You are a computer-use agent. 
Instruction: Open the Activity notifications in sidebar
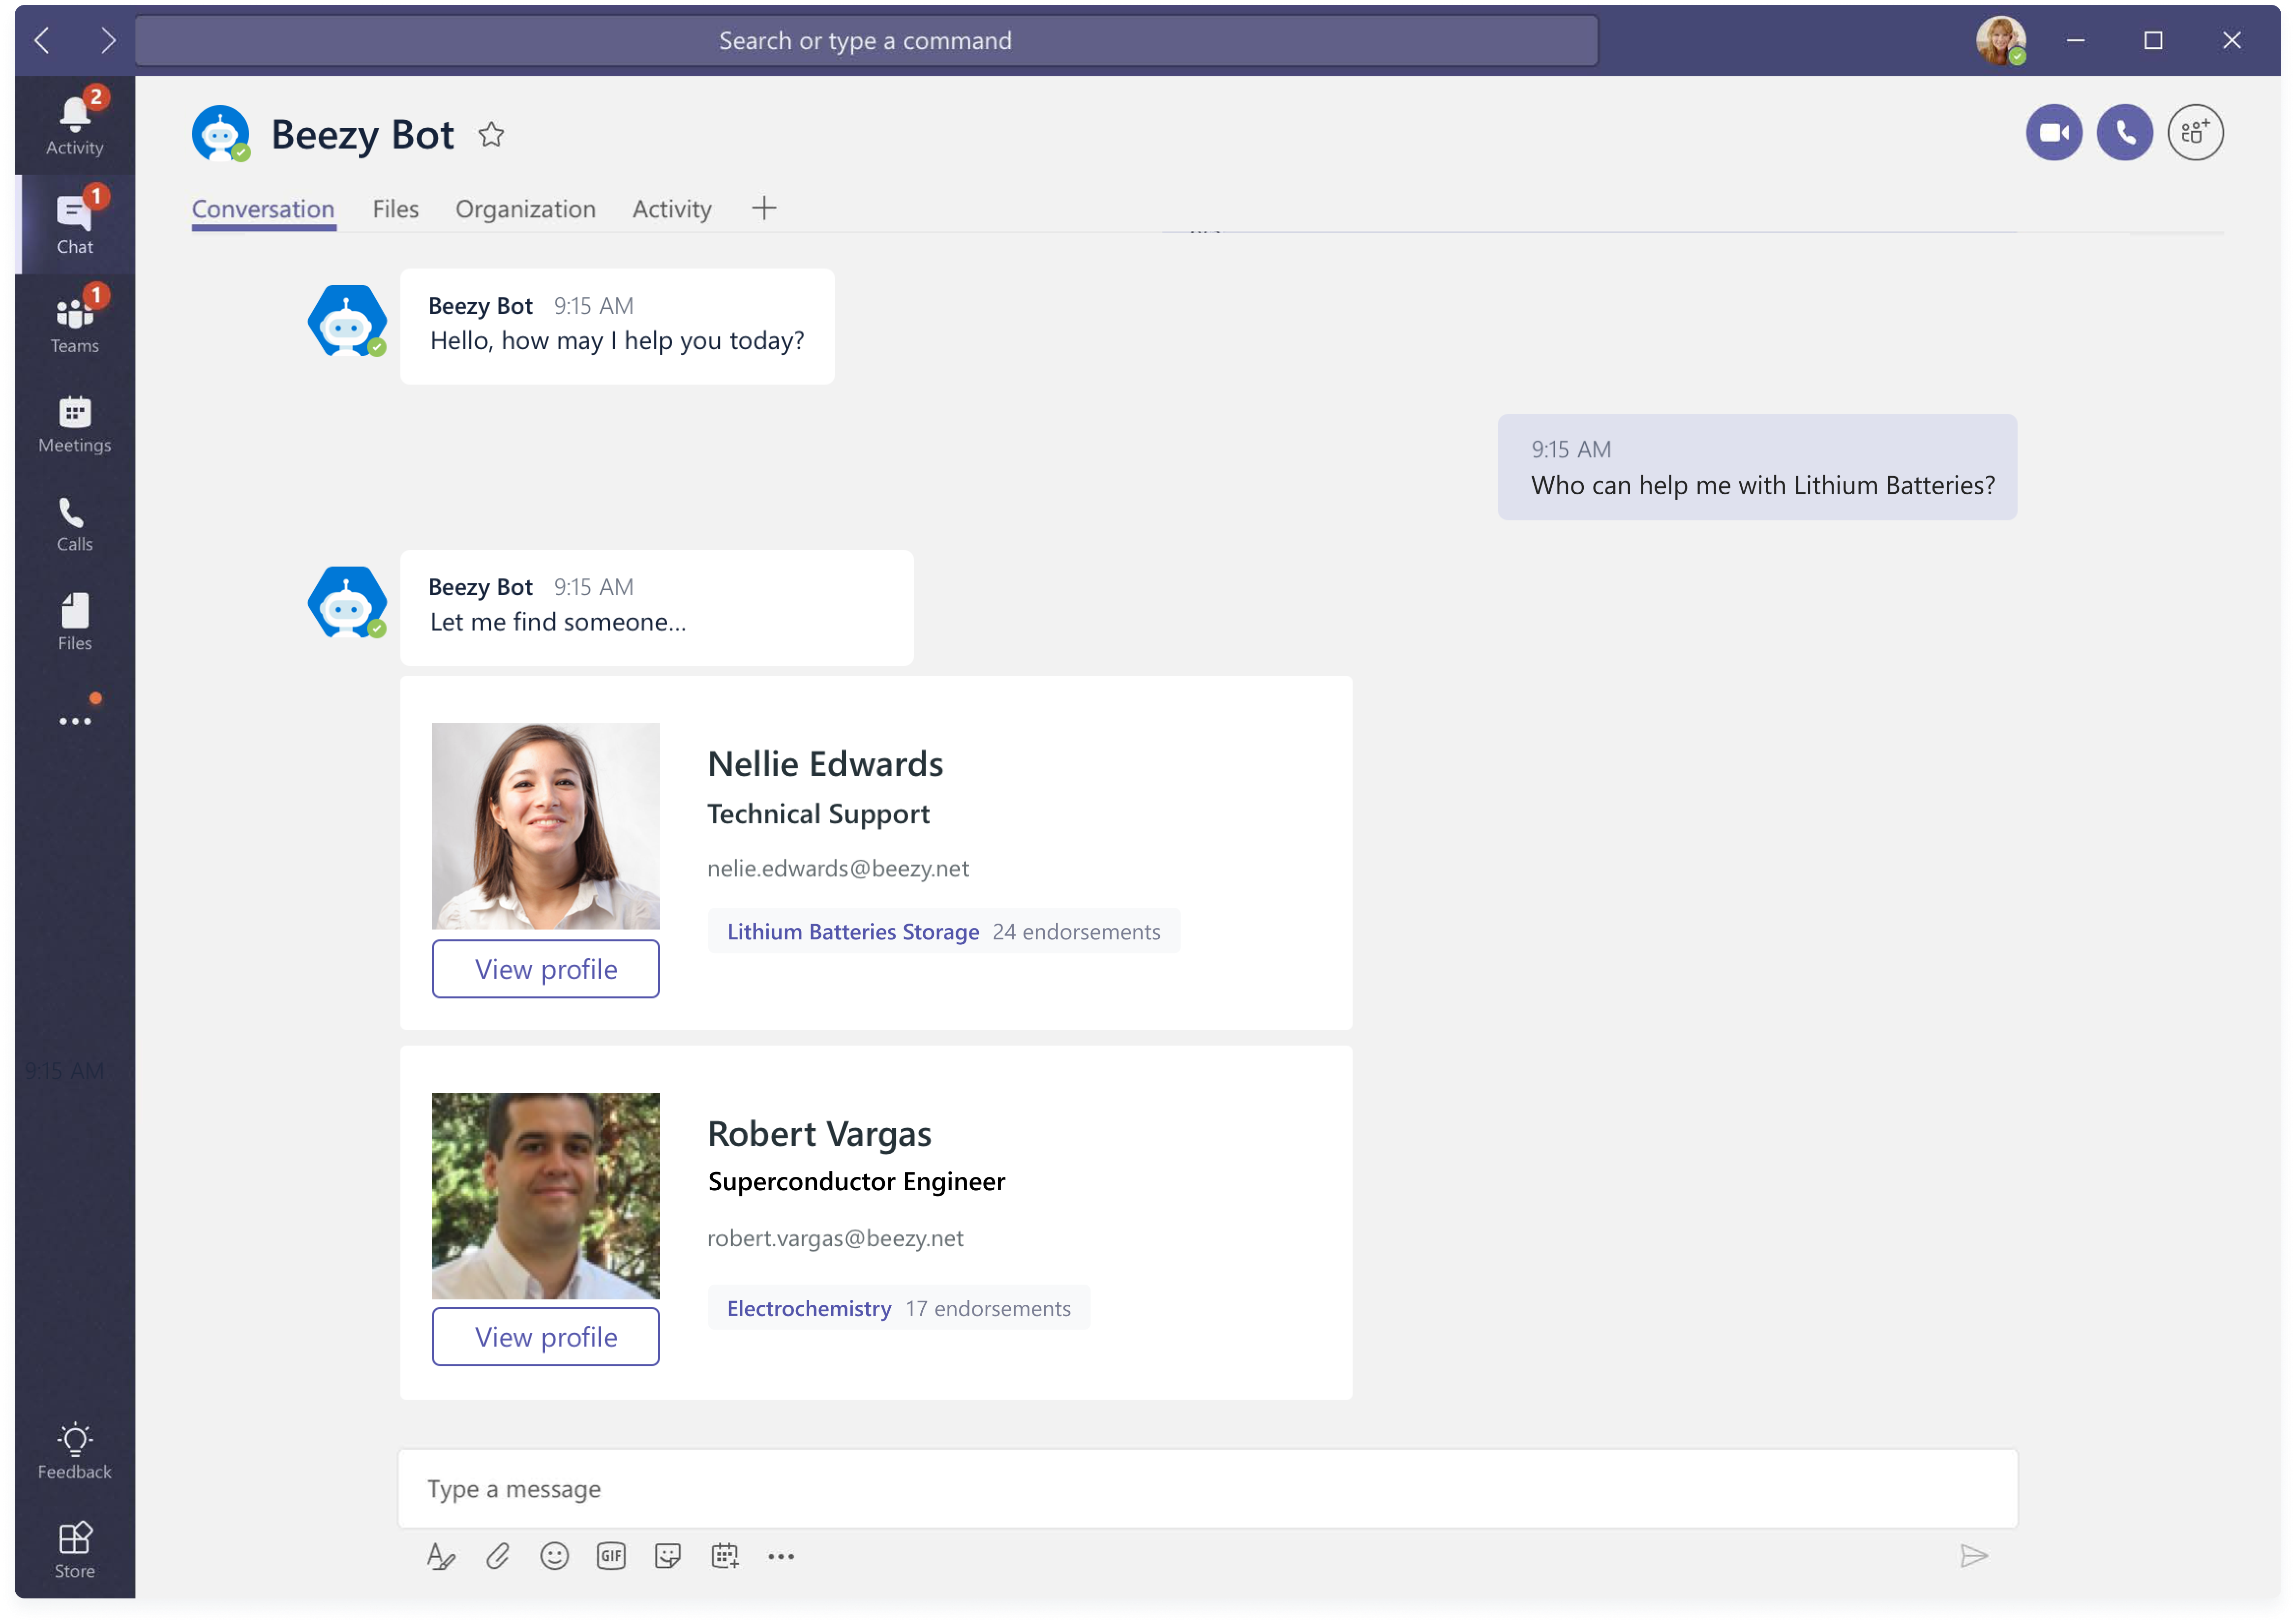(x=75, y=125)
